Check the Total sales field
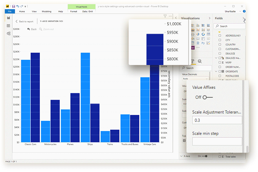The height and width of the screenshot is (172, 258). [x=220, y=157]
